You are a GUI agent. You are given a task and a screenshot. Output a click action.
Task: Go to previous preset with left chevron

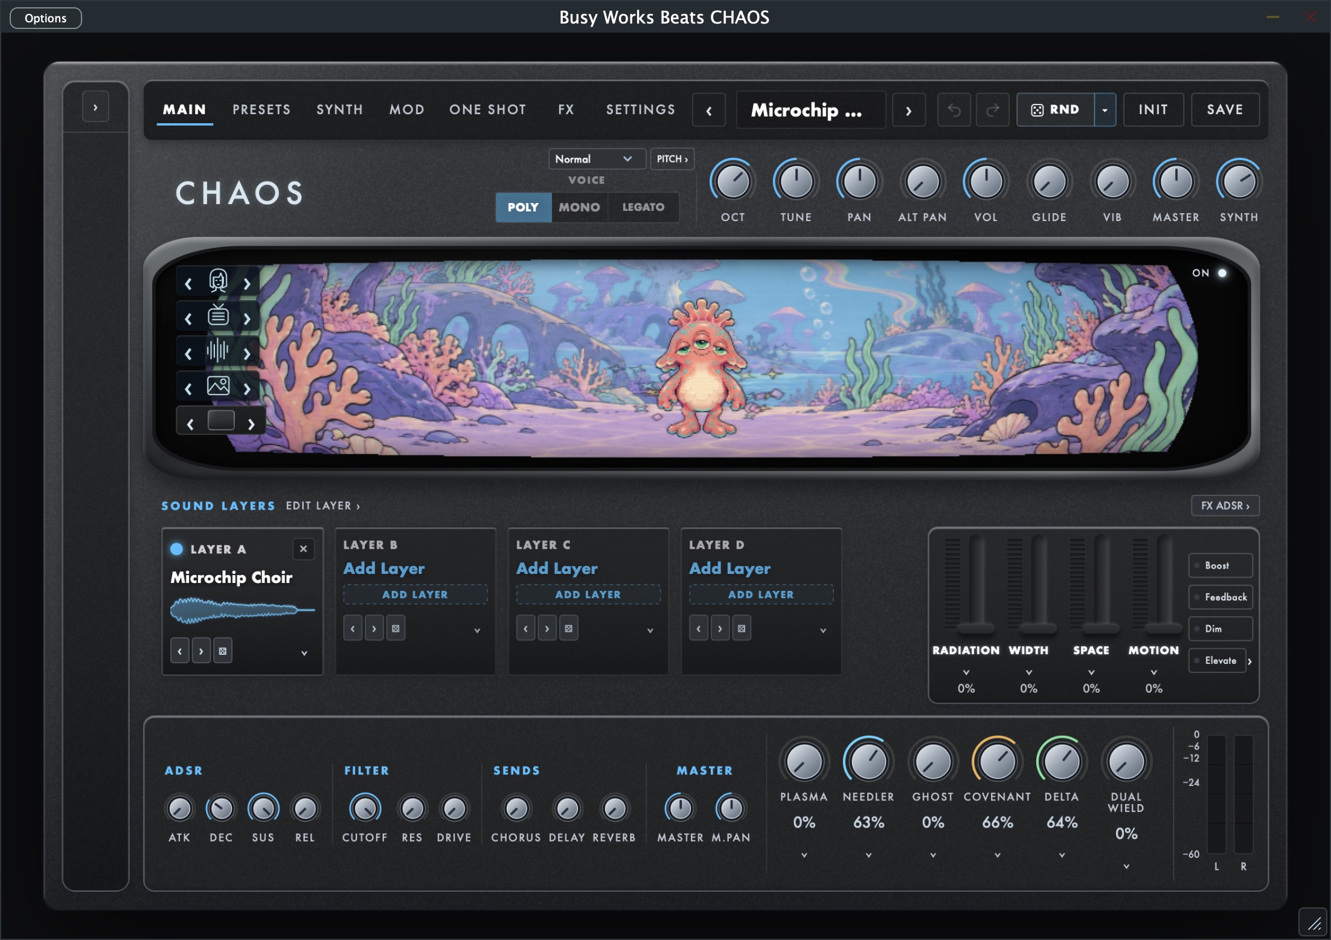tap(709, 110)
